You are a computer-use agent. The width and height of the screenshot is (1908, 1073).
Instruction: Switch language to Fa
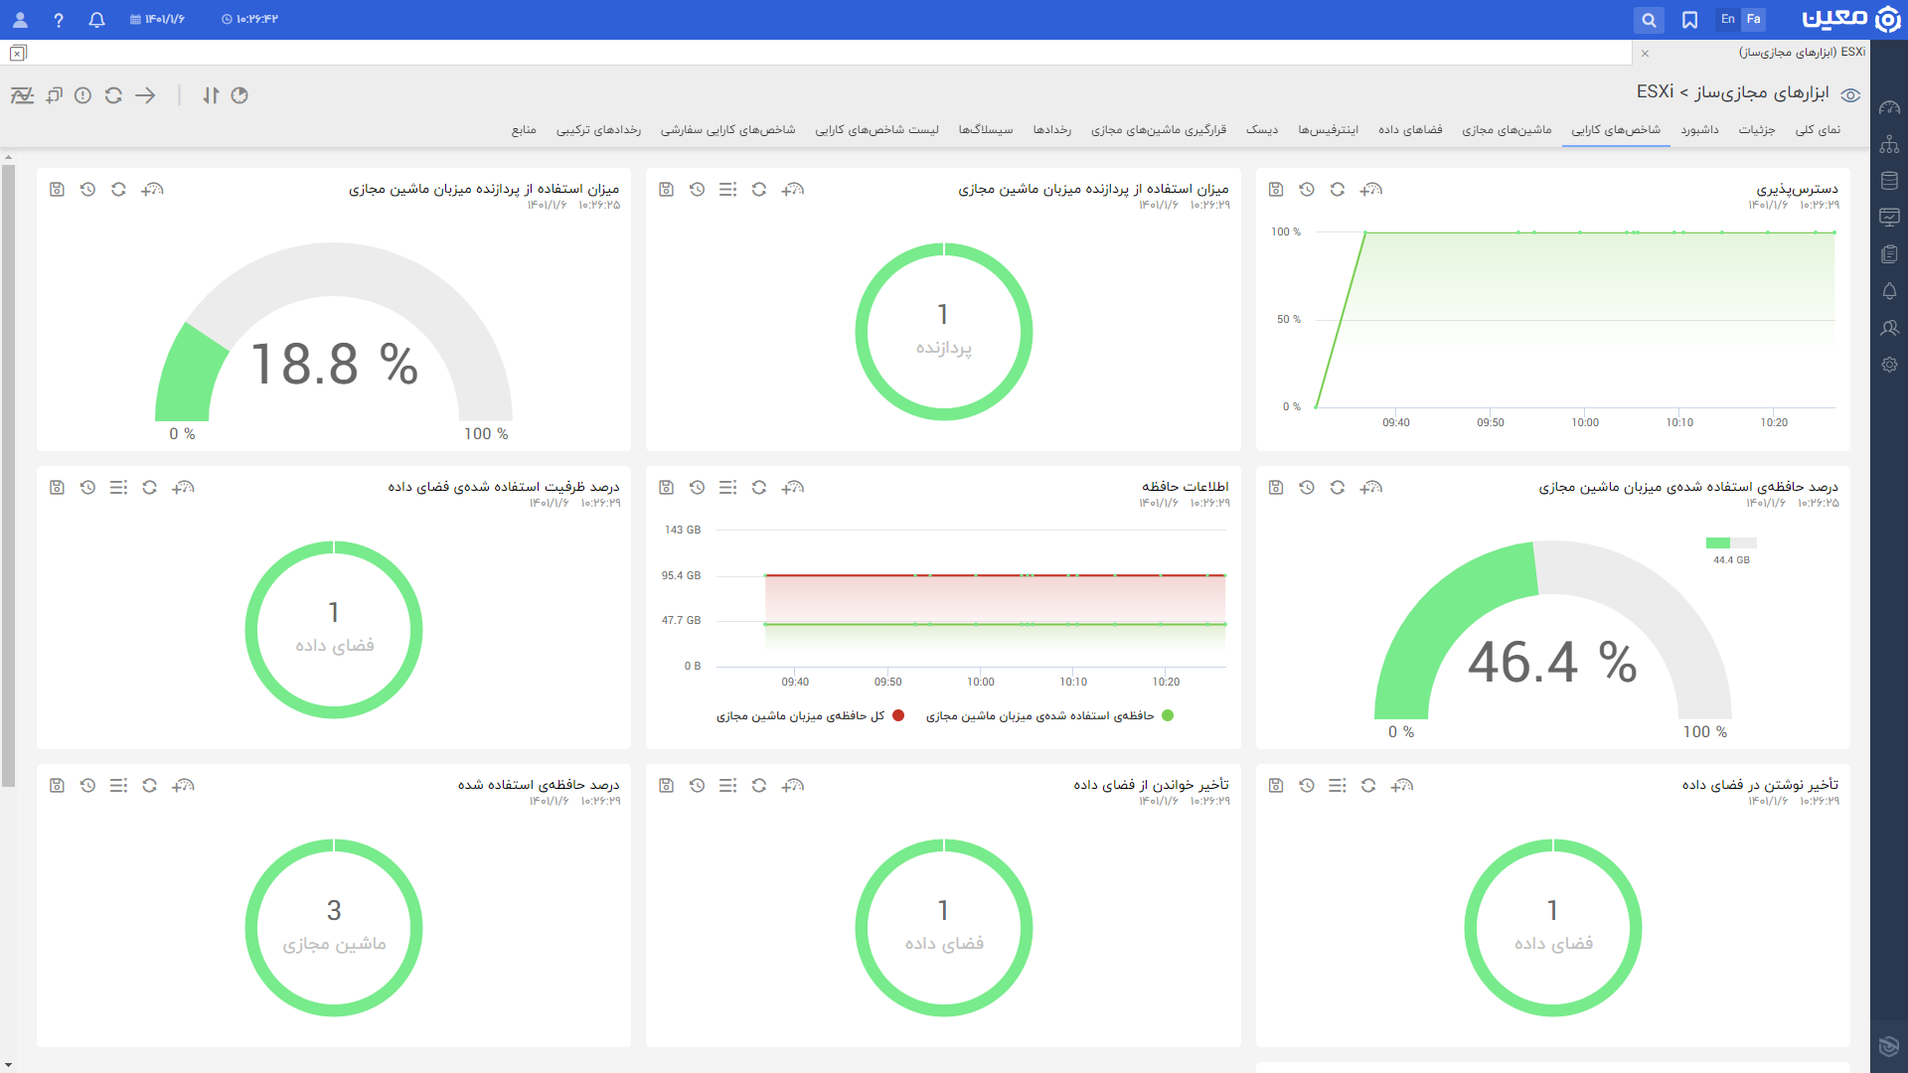click(1753, 19)
